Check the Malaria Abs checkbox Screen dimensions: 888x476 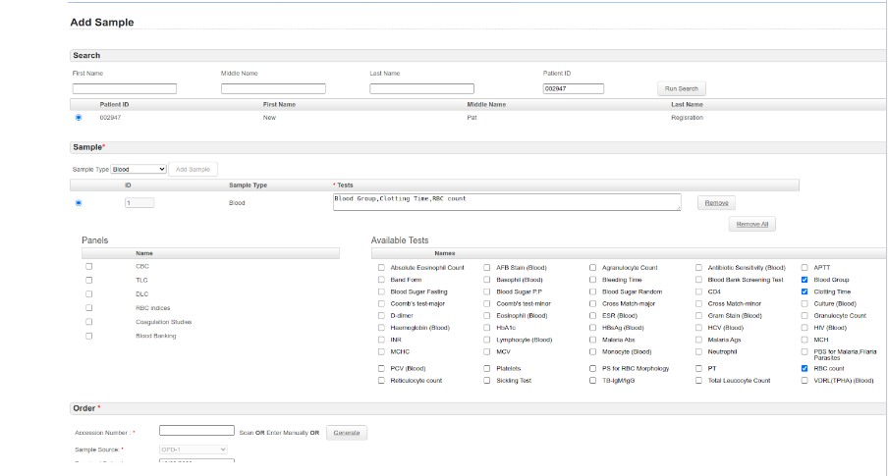[x=593, y=341]
